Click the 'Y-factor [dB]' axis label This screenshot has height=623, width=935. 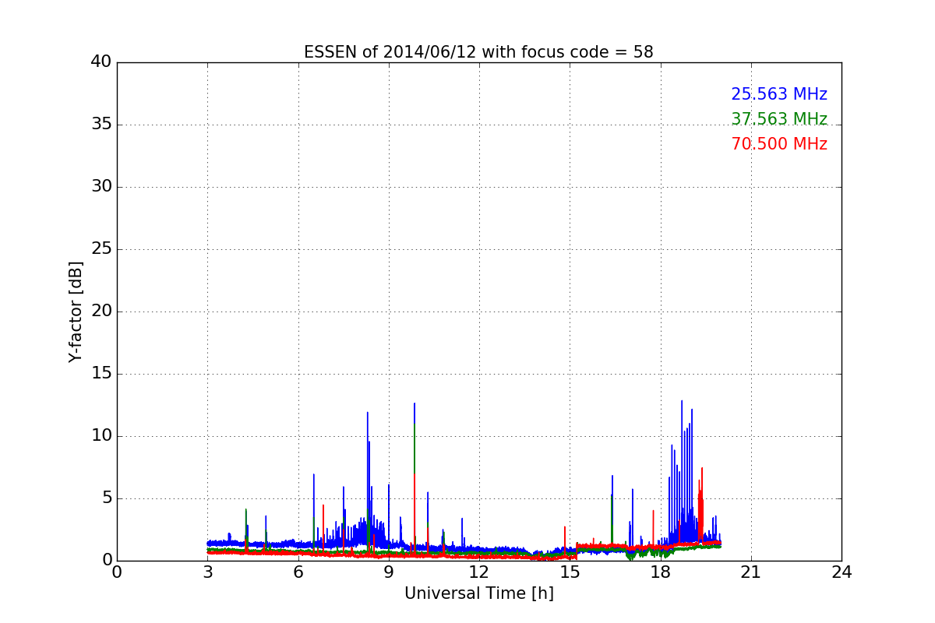pos(76,311)
